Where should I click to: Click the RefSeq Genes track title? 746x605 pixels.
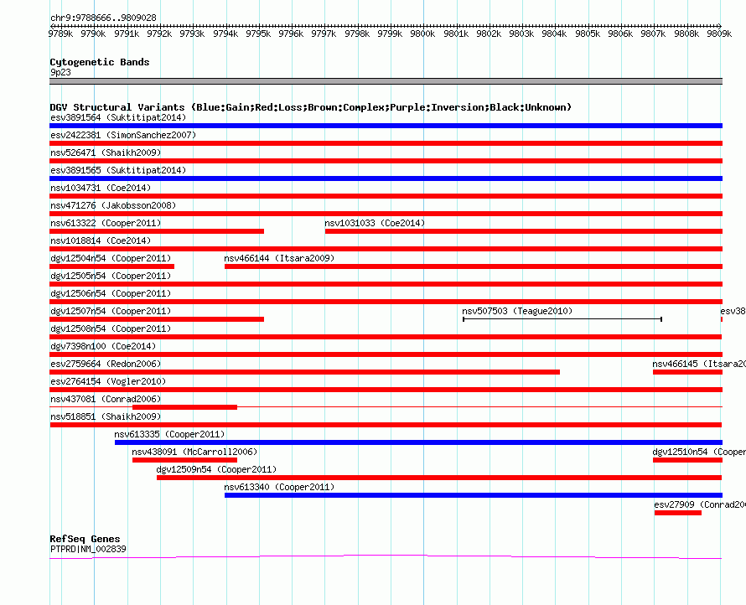(x=85, y=539)
